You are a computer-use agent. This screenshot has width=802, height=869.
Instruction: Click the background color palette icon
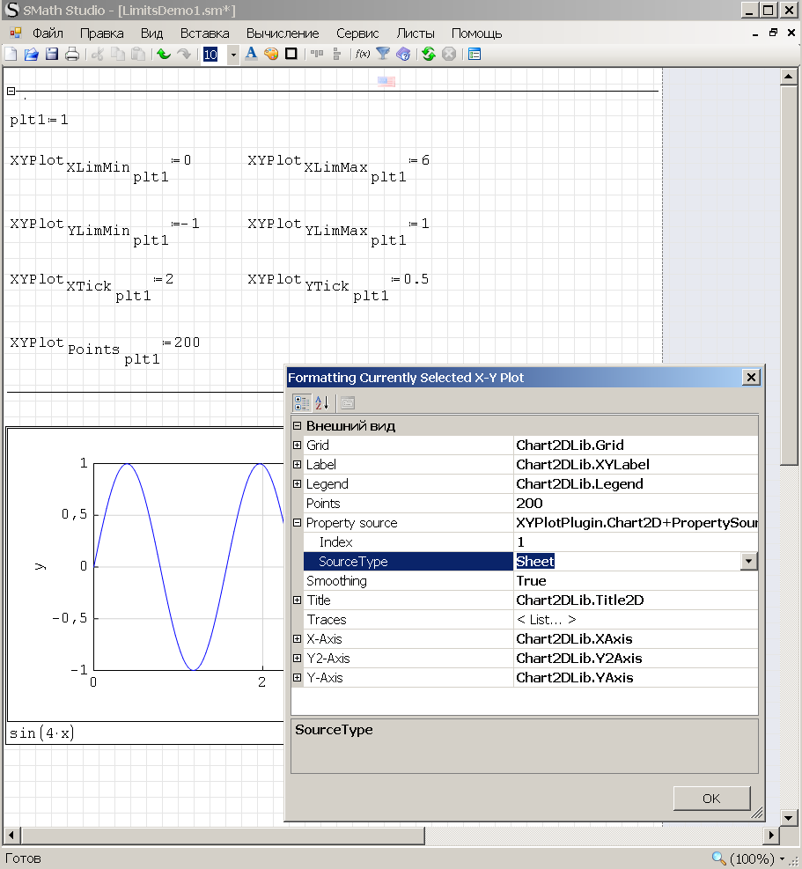click(271, 55)
